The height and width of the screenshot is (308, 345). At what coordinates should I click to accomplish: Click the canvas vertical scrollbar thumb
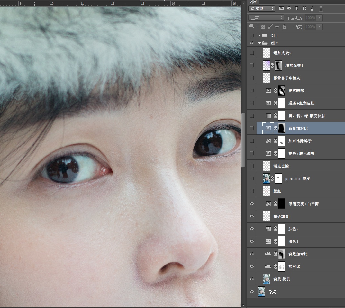243,140
